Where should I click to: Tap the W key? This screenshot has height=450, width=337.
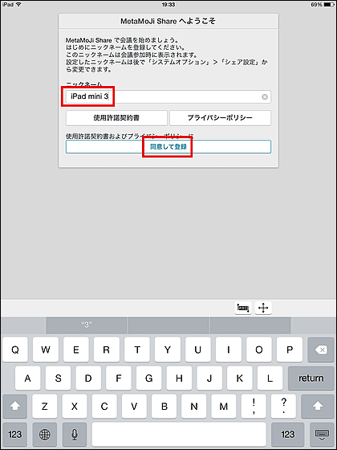click(46, 350)
